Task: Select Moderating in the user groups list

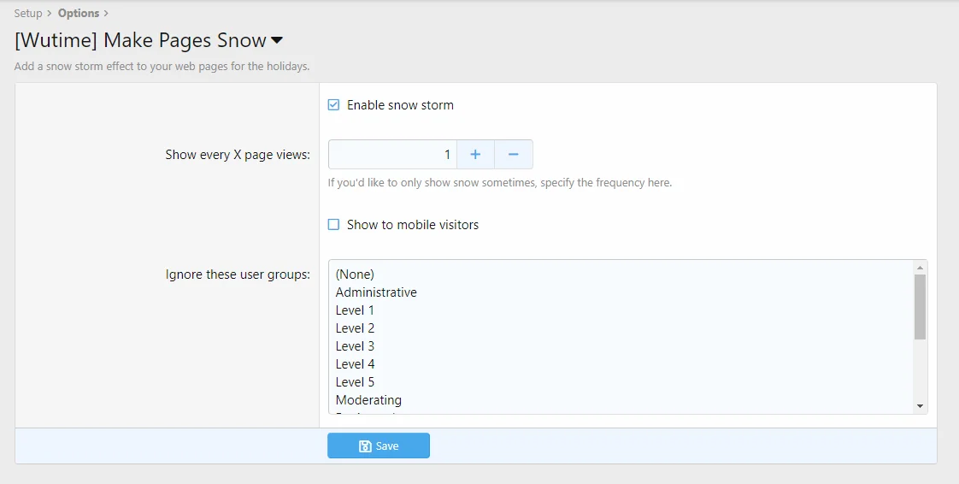Action: pyautogui.click(x=368, y=400)
